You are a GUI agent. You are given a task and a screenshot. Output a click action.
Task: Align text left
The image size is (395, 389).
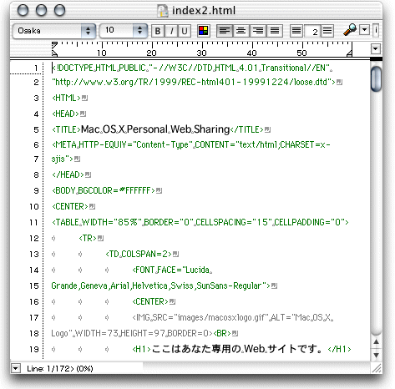(225, 31)
